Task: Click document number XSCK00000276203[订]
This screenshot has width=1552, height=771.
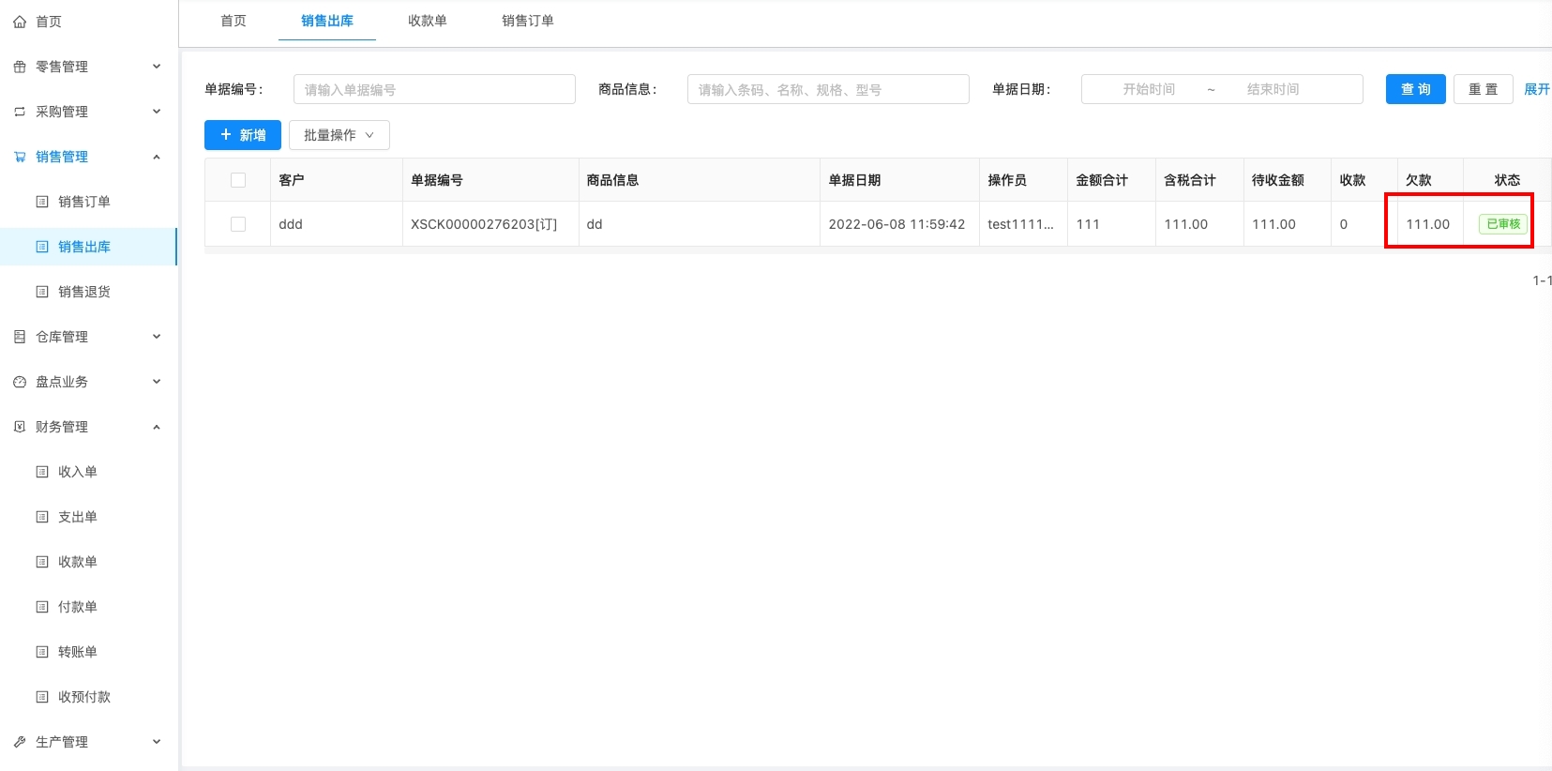Action: pyautogui.click(x=484, y=224)
